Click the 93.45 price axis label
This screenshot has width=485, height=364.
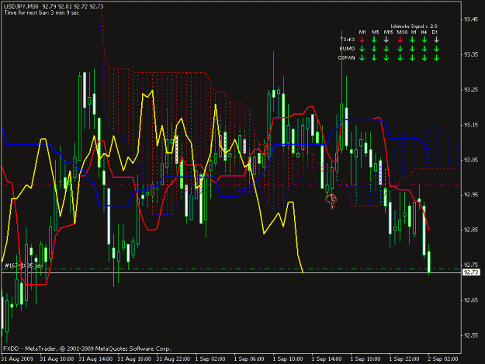[471, 19]
